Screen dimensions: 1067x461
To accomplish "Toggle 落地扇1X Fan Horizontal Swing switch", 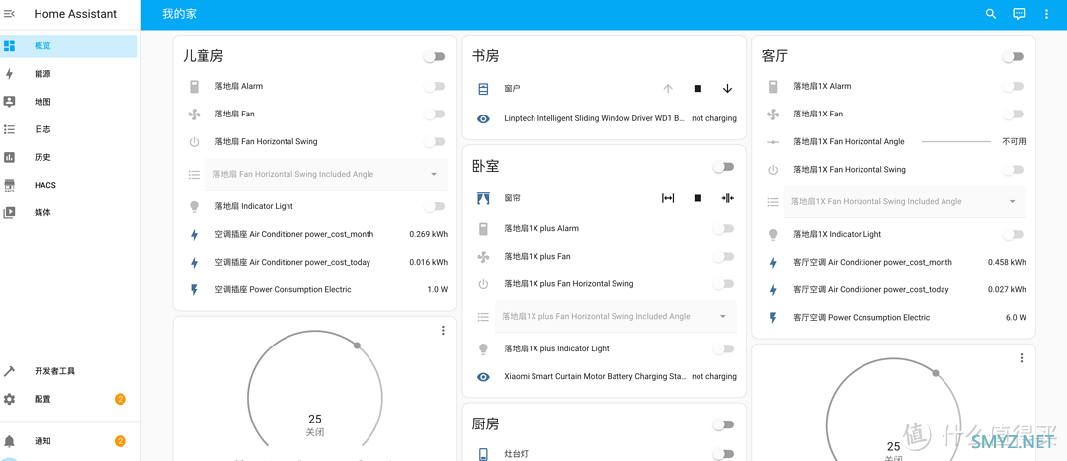I will 1013,170.
